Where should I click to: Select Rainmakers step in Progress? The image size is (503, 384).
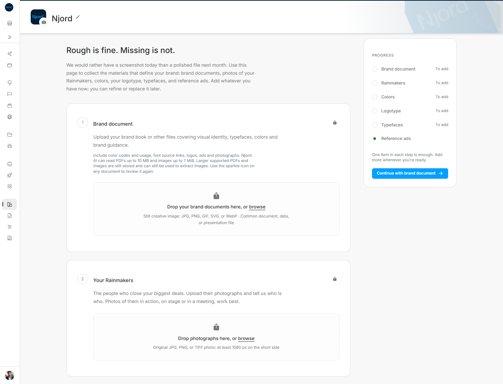410,83
